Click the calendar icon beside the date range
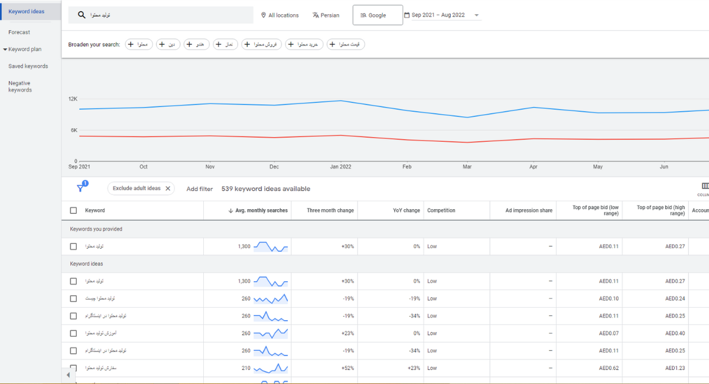The image size is (709, 384). point(406,15)
